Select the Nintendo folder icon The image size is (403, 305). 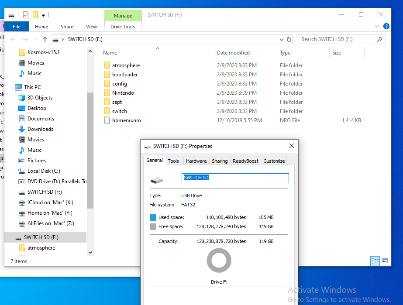[107, 93]
